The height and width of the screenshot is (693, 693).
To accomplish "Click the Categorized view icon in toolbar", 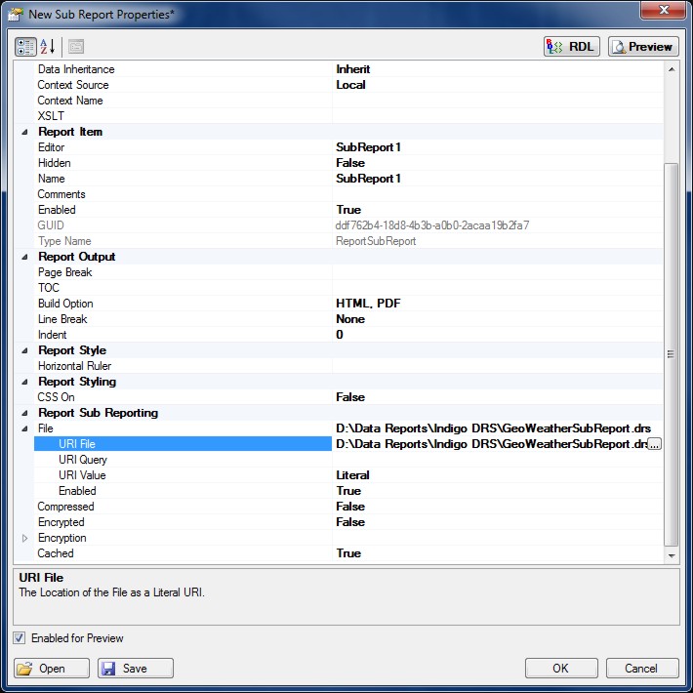I will tap(25, 47).
